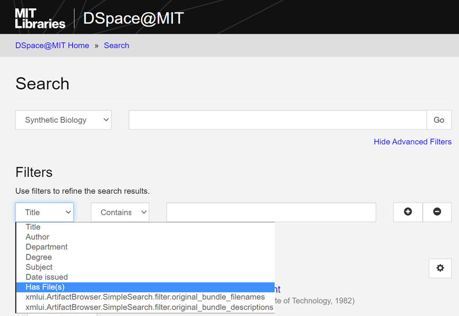Select Title option in filter list

point(145,227)
